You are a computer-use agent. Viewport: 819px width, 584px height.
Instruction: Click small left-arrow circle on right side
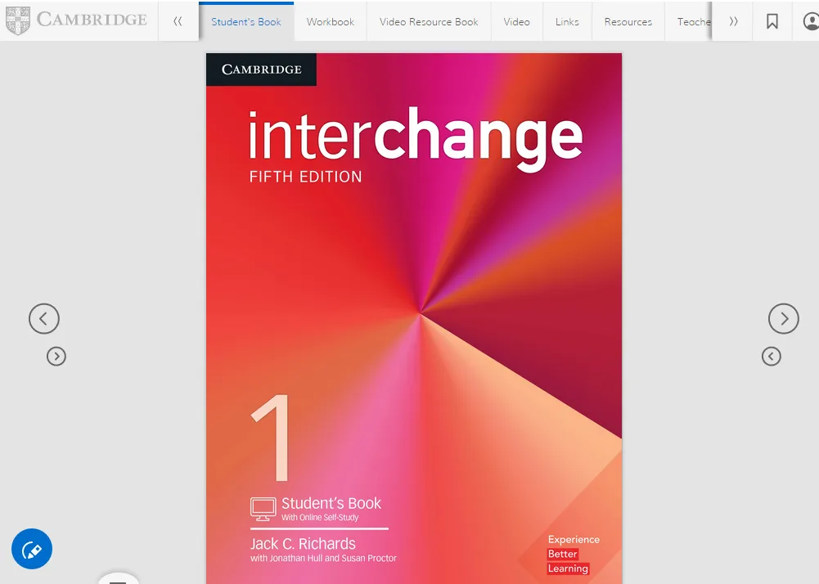click(x=771, y=357)
